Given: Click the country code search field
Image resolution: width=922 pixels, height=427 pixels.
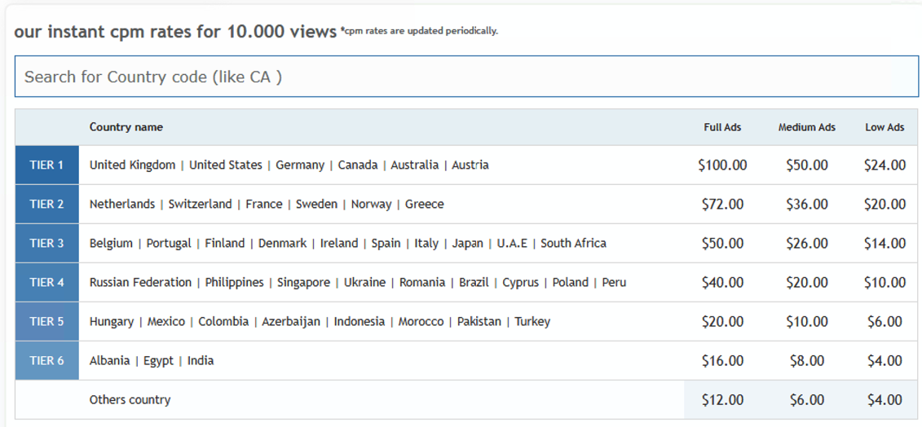Looking at the screenshot, I should pyautogui.click(x=465, y=77).
